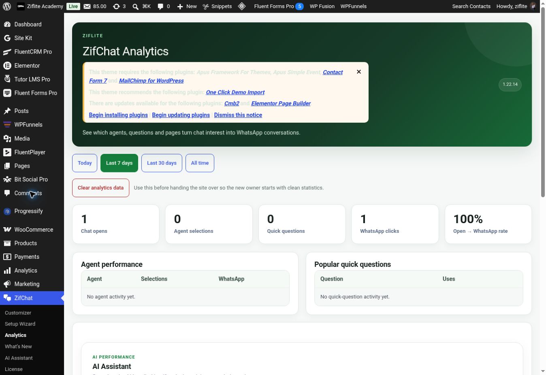Viewport: 546px width, 375px height.
Task: Select Last 7 days range
Action: coord(119,163)
